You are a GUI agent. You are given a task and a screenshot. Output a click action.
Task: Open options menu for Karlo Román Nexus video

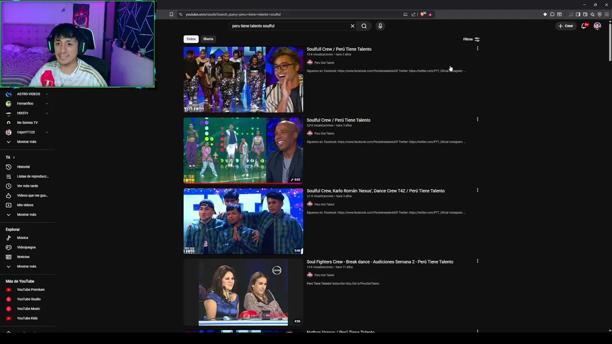tap(477, 190)
